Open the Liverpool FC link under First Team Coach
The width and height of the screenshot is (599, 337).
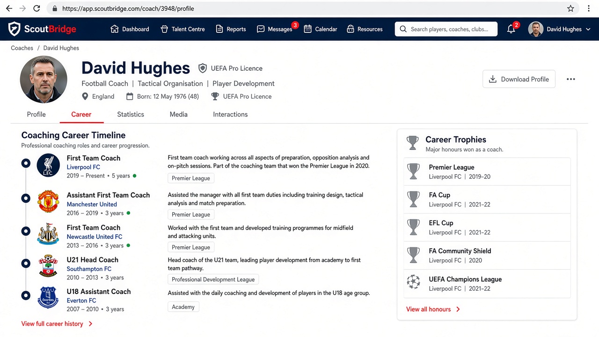tap(83, 167)
